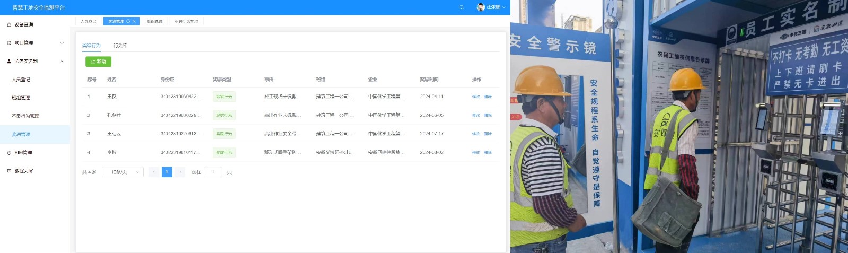The image size is (848, 253).
Task: Click the green 新增 button
Action: pos(98,62)
